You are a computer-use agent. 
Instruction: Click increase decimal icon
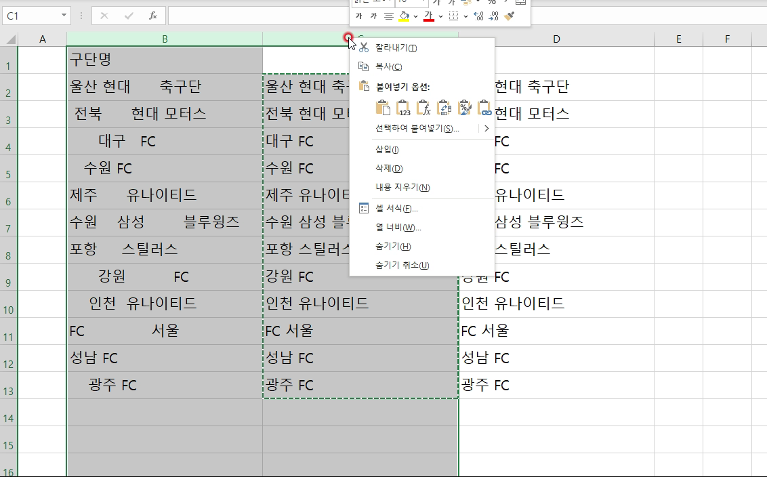(479, 16)
